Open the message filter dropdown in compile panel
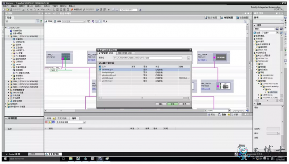 84,122
